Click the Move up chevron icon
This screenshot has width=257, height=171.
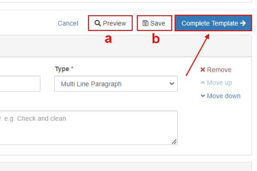coord(203,82)
